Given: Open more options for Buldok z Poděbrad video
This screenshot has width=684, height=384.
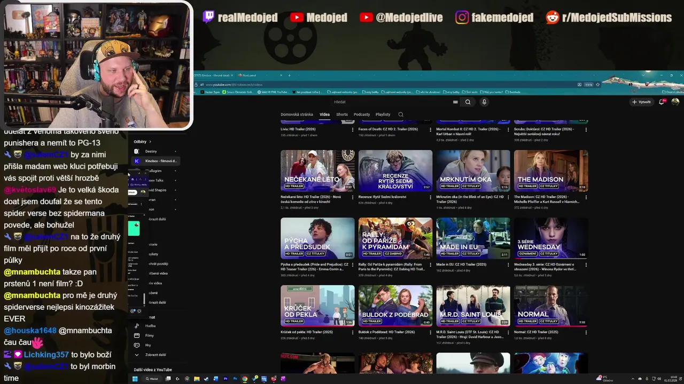Looking at the screenshot, I should click(431, 332).
